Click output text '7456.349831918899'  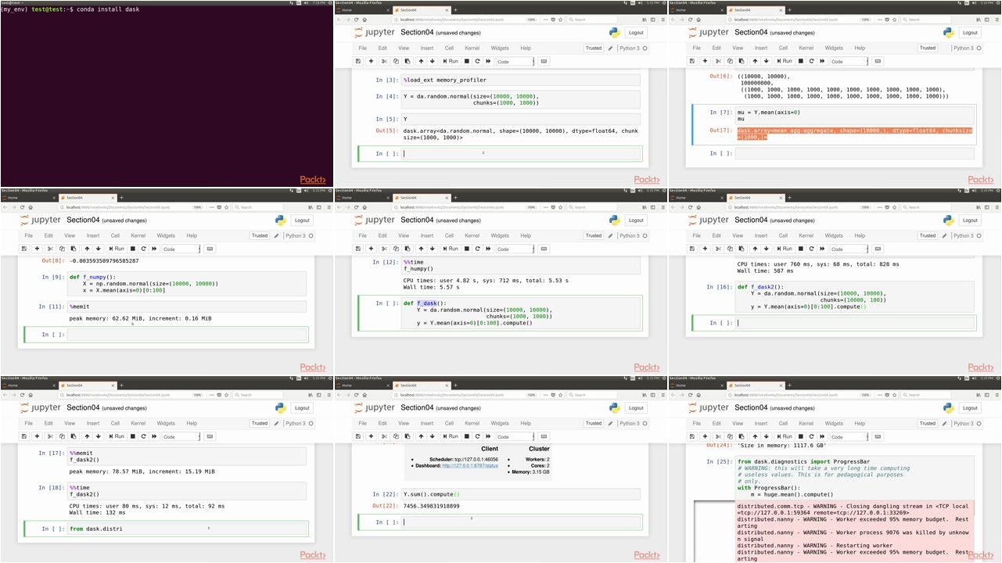(431, 506)
